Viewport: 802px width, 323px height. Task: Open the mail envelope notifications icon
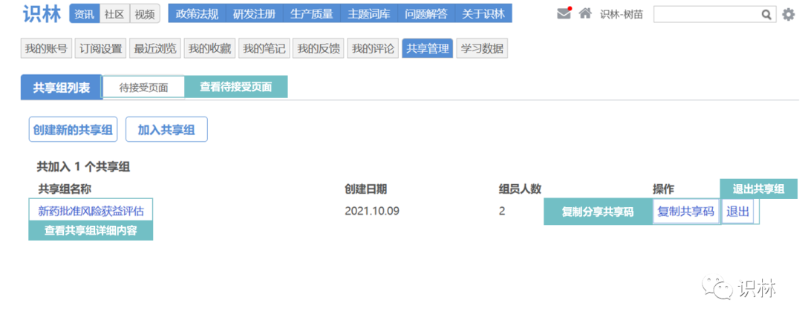click(564, 14)
